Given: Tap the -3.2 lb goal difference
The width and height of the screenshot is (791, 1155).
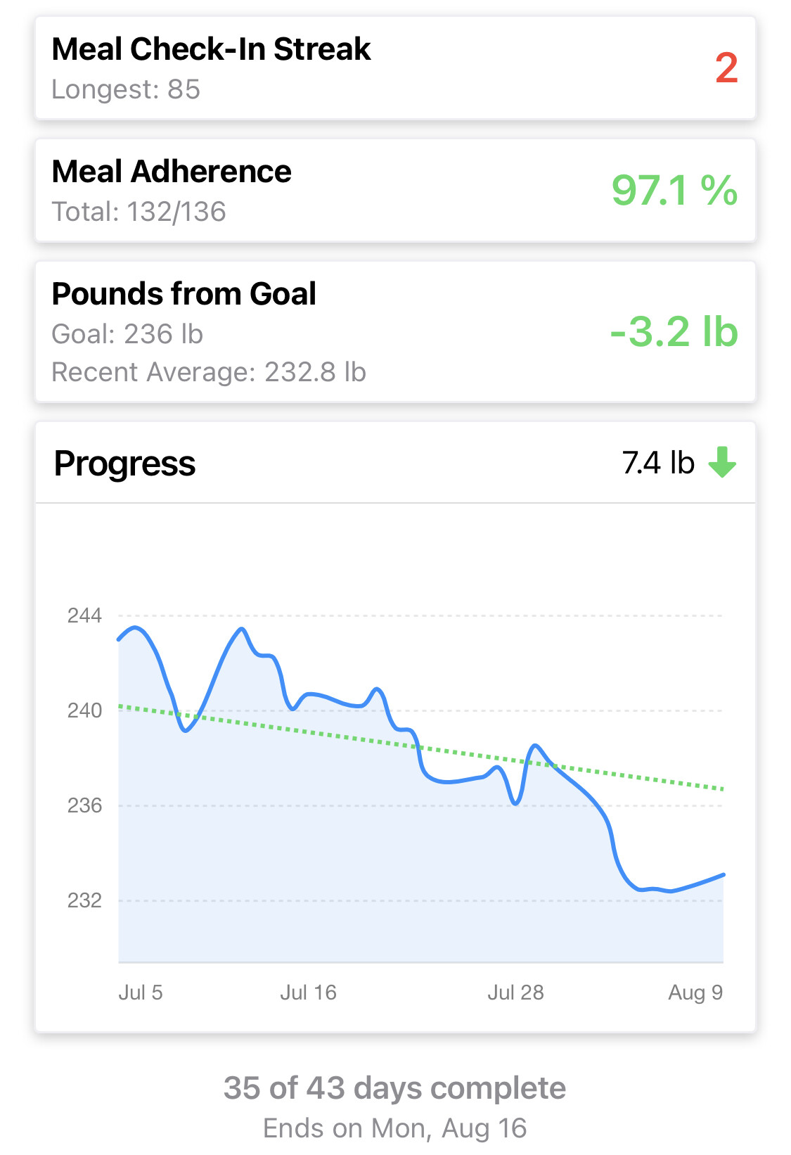Looking at the screenshot, I should pos(674,332).
